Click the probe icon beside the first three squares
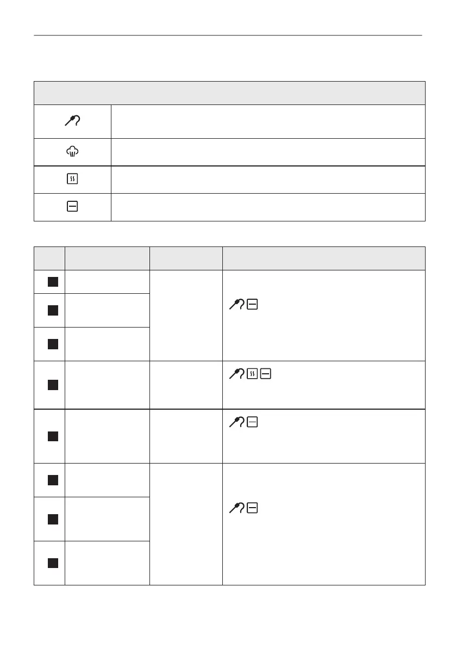Image resolution: width=456 pixels, height=648 pixels. pos(238,305)
